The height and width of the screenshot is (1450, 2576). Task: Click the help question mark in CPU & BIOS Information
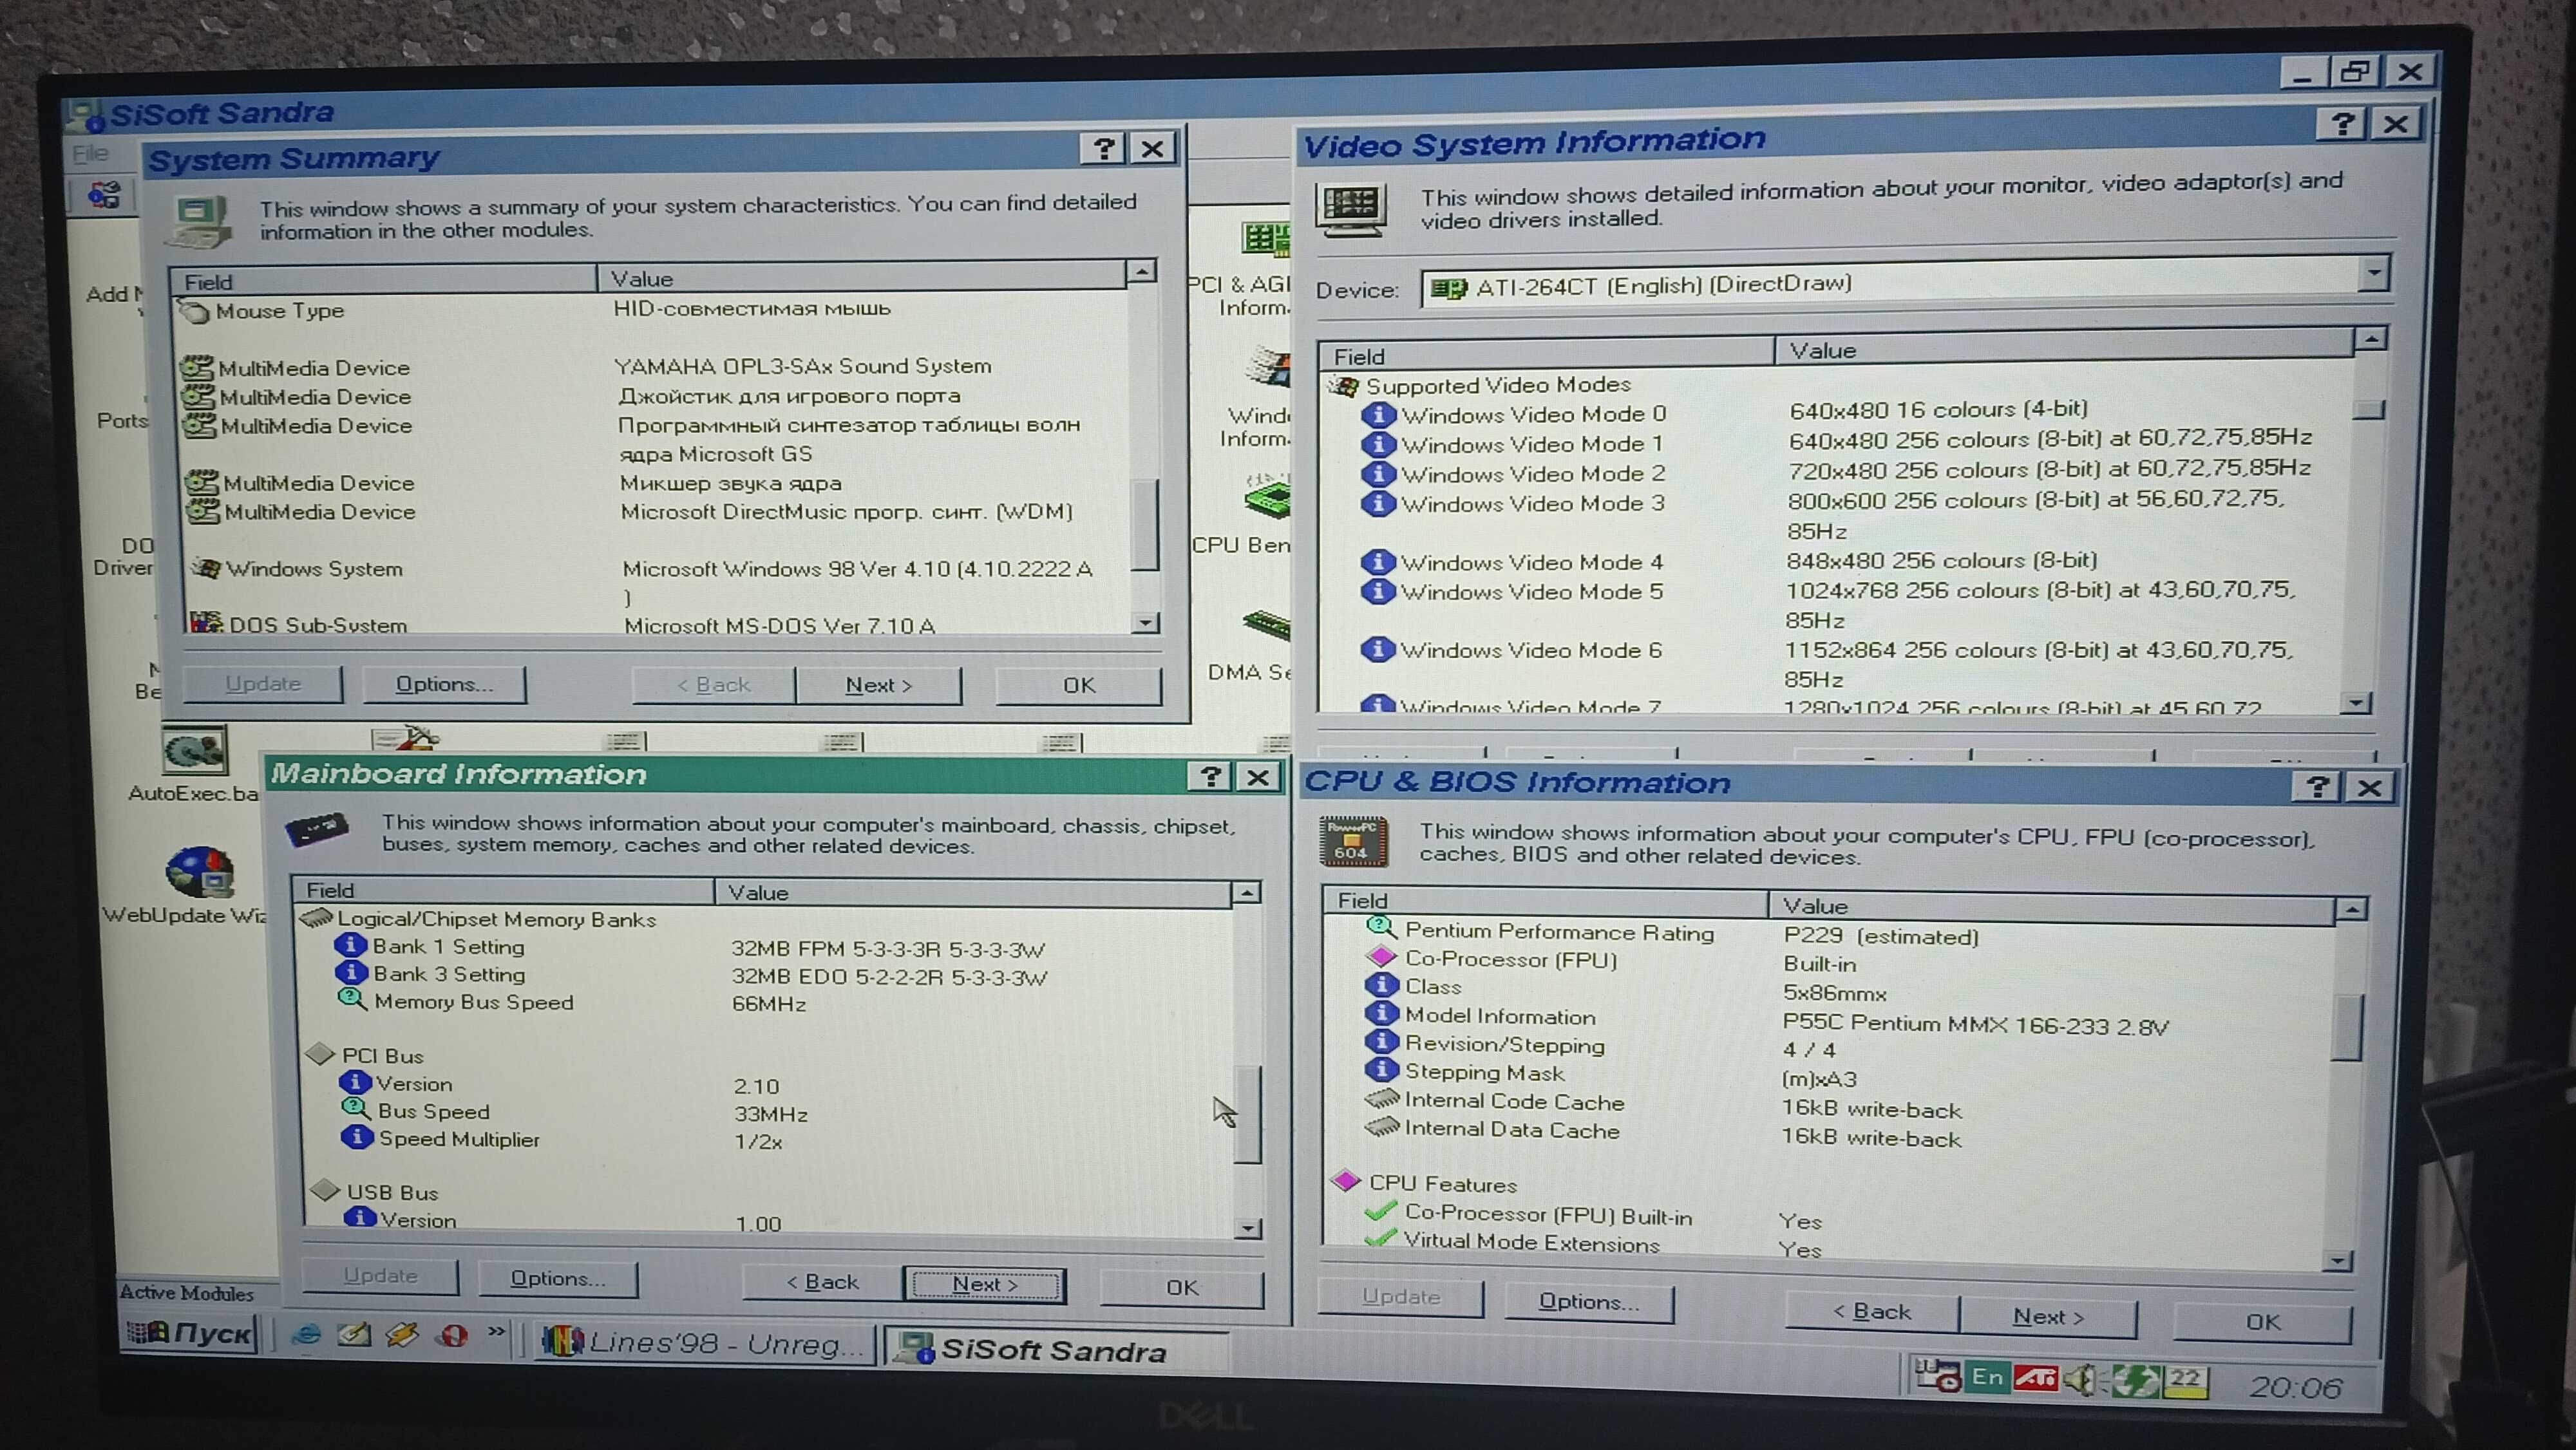tap(2317, 787)
